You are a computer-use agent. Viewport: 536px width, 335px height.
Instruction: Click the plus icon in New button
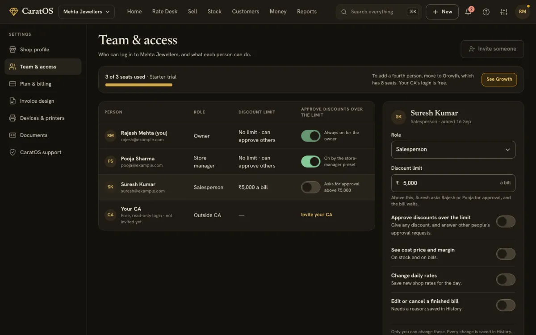pyautogui.click(x=435, y=12)
